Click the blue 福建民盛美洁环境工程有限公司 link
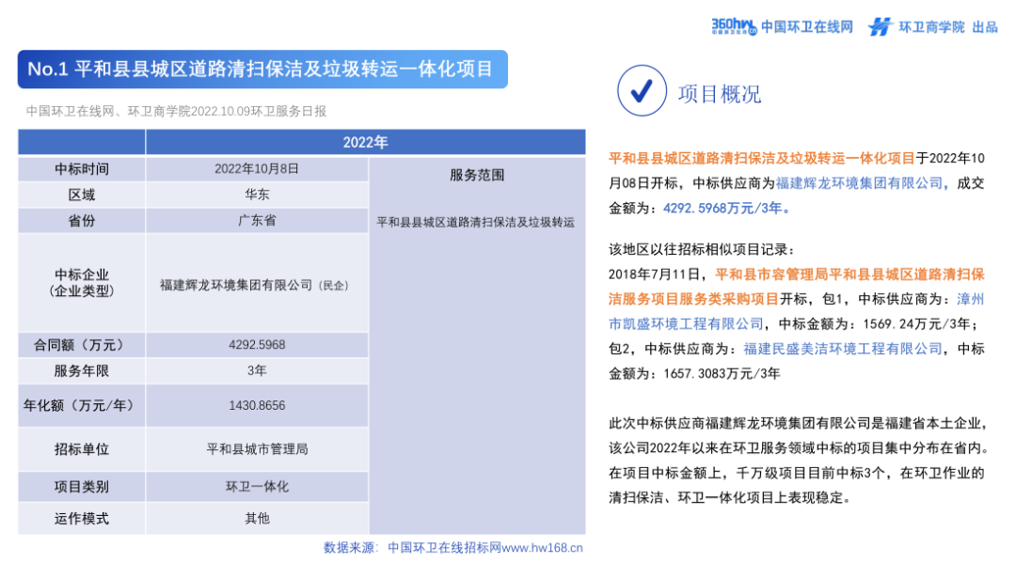Viewport: 1016px width, 563px height. (x=842, y=349)
